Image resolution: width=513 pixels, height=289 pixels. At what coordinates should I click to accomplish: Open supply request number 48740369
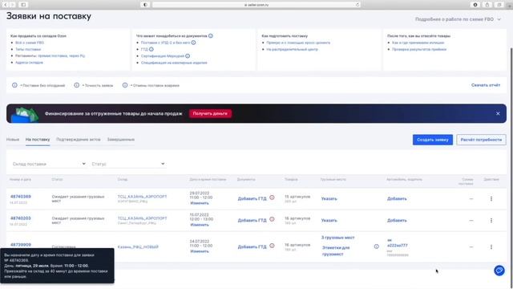pyautogui.click(x=21, y=197)
